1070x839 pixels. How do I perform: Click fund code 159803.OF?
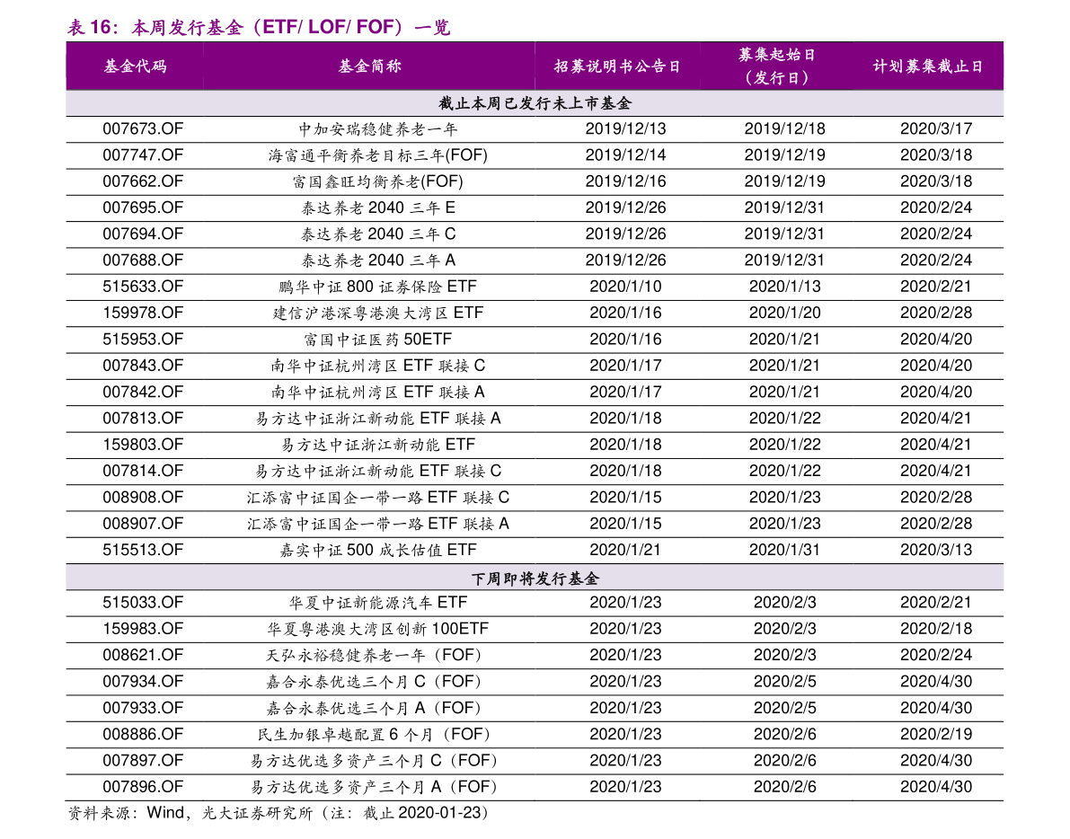click(143, 445)
